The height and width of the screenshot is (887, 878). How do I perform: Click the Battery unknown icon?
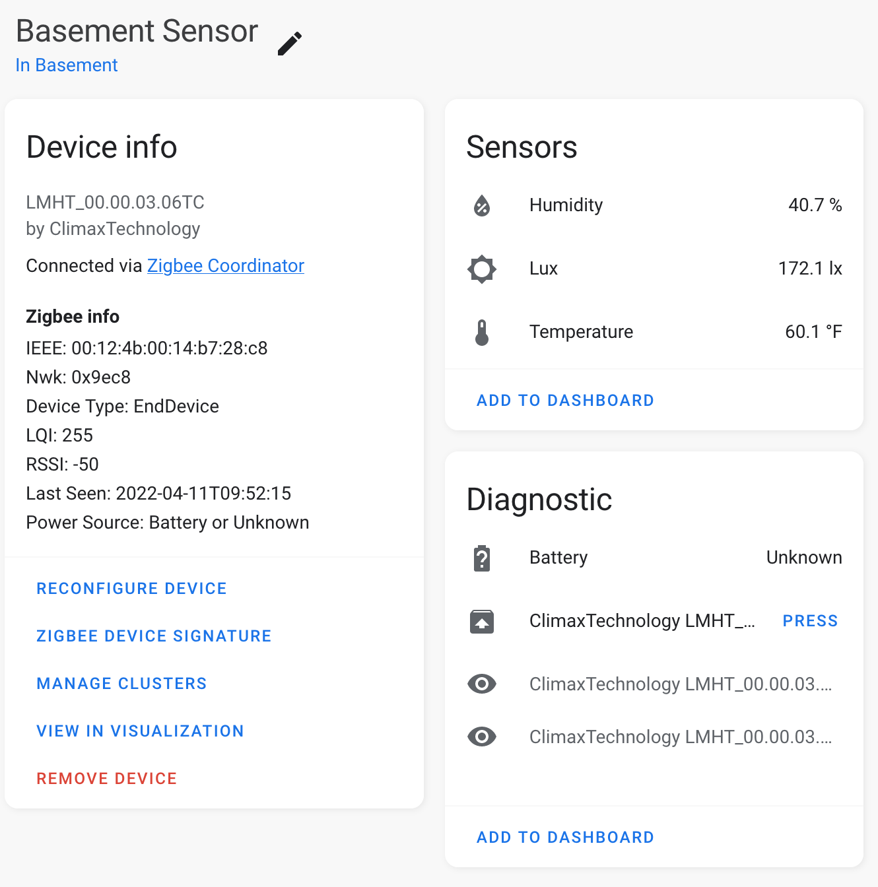482,558
